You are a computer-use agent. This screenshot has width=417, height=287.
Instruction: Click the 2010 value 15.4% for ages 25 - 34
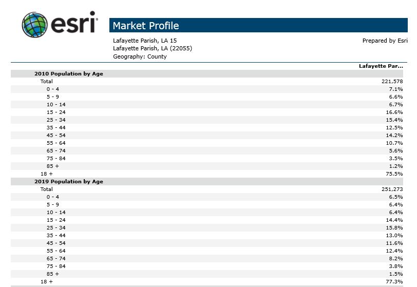(394, 120)
